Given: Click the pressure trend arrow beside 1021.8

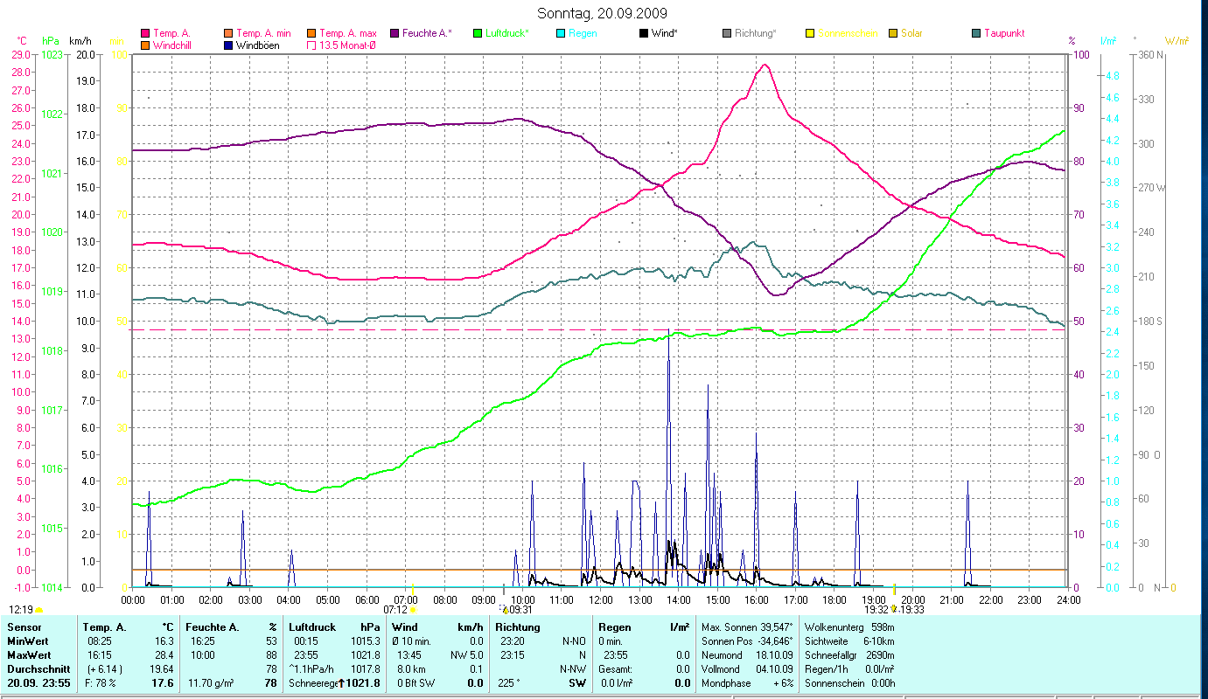Looking at the screenshot, I should coord(341,682).
